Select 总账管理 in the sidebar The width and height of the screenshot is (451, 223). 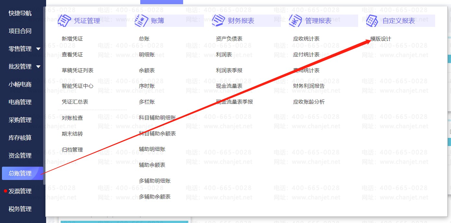[x=22, y=173]
